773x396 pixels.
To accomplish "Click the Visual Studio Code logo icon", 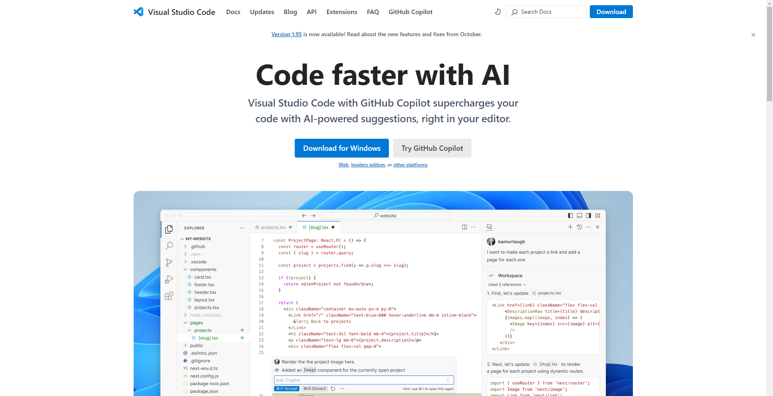I will [x=138, y=12].
